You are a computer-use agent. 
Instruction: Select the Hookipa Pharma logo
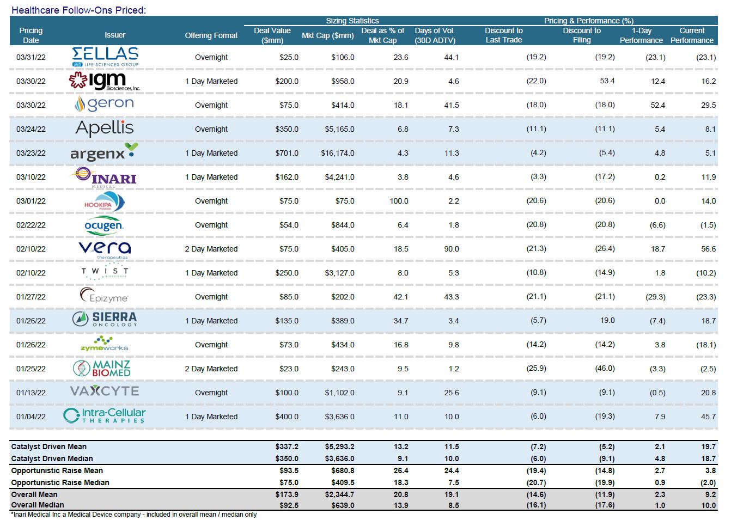(x=104, y=202)
